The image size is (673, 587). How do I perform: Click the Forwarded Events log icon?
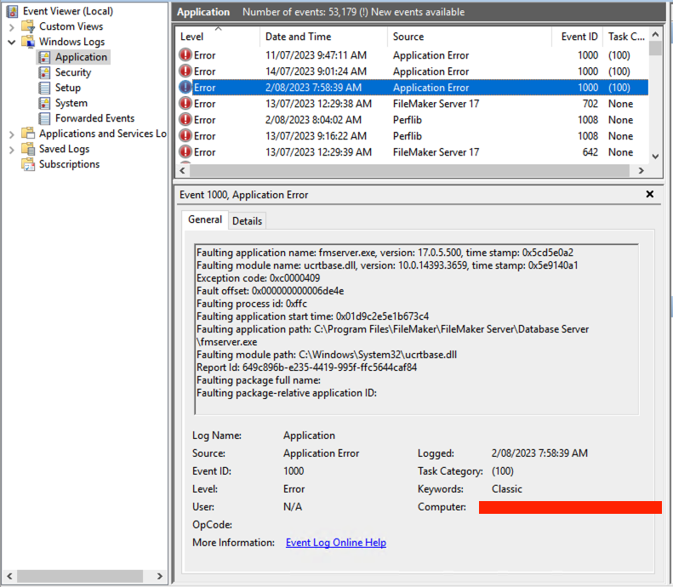coord(44,118)
